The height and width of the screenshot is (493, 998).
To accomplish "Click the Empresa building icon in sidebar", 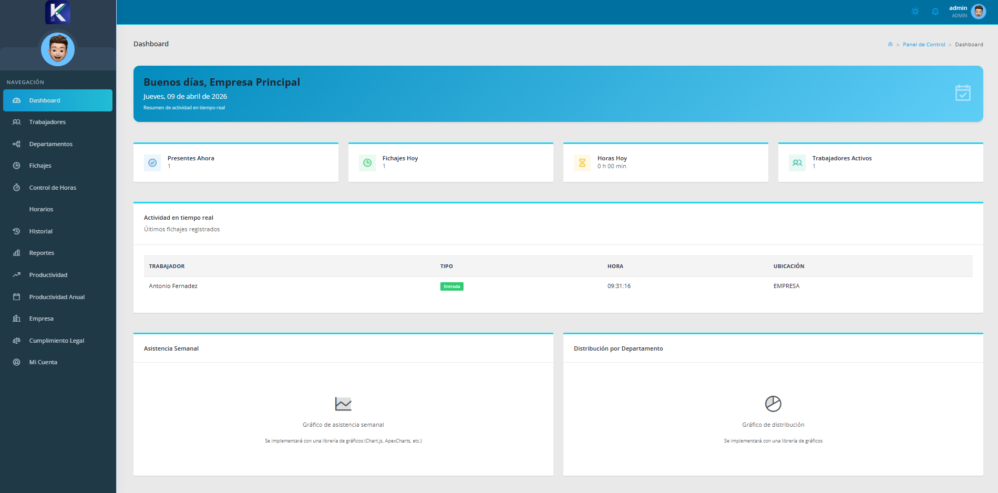I will 16,319.
